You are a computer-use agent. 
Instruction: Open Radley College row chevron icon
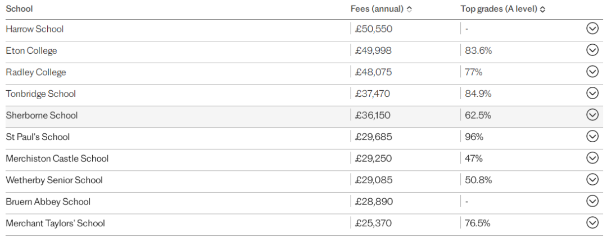(x=592, y=72)
